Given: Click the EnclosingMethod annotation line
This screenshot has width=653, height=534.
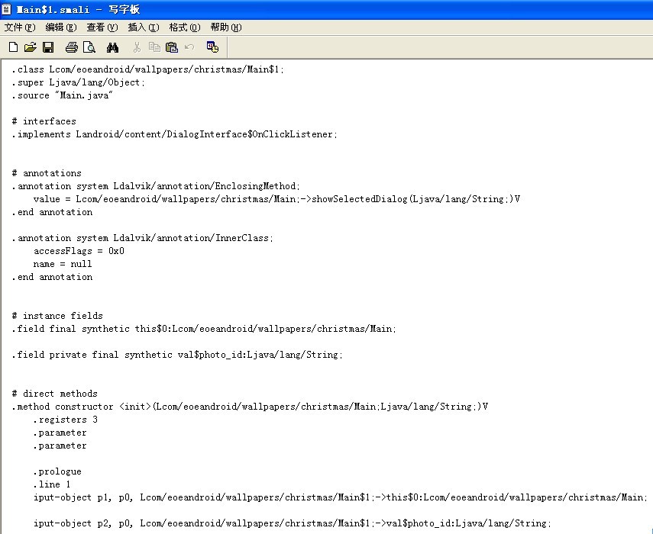Looking at the screenshot, I should 156,186.
